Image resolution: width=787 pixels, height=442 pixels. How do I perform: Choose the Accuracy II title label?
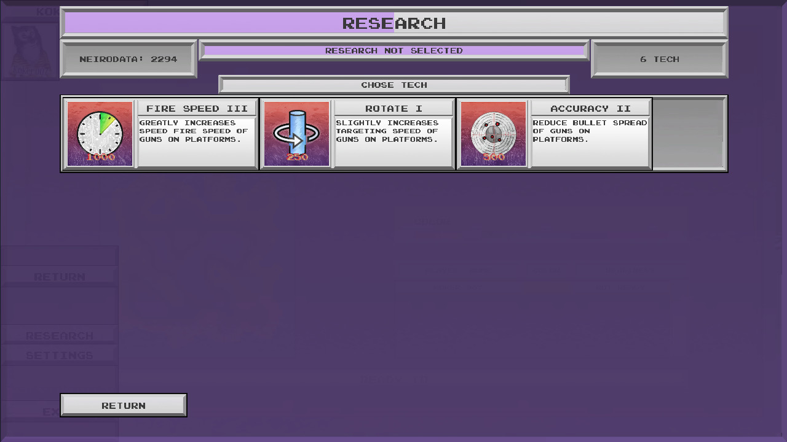pos(590,109)
